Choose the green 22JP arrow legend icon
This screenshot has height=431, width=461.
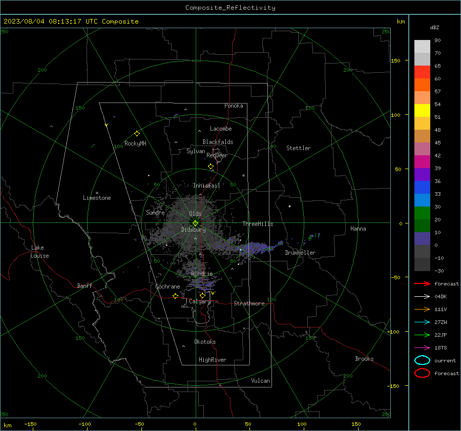(x=422, y=335)
